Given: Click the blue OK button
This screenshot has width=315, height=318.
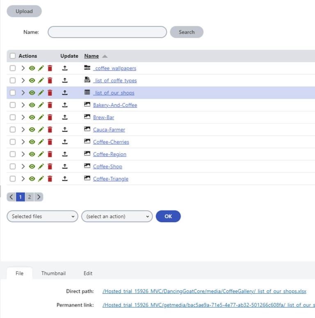Looking at the screenshot, I should point(168,217).
